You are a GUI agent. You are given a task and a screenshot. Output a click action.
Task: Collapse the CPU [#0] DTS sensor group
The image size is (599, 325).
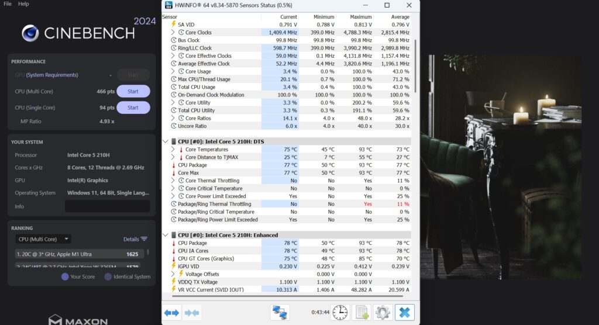tap(166, 141)
